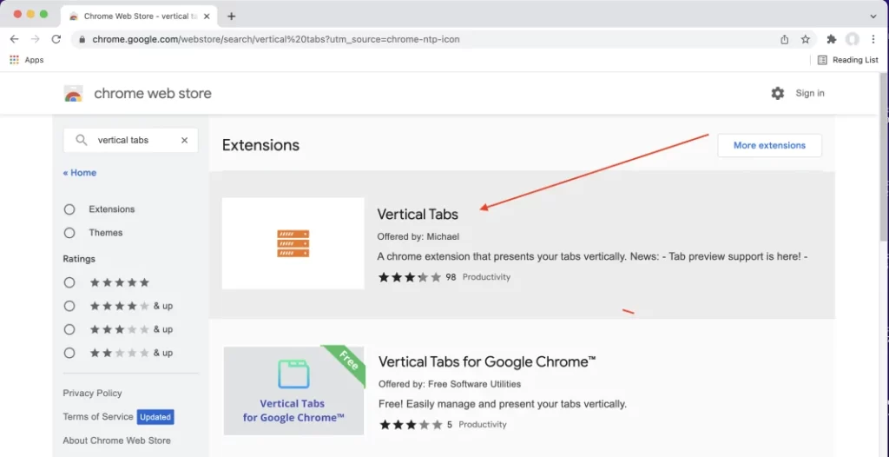The width and height of the screenshot is (889, 457).
Task: Click the blue Updated badge
Action: (x=155, y=417)
